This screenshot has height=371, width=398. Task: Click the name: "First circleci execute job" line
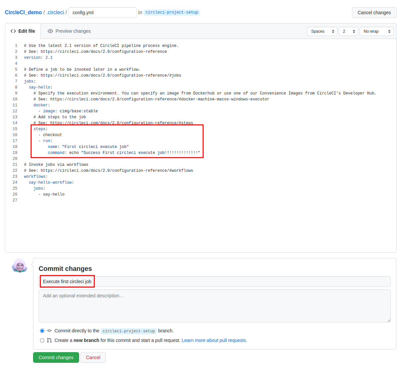[x=88, y=147]
